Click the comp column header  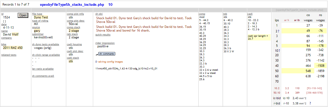coord(202,14)
